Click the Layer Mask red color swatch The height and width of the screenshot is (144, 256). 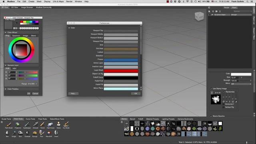coord(121,71)
